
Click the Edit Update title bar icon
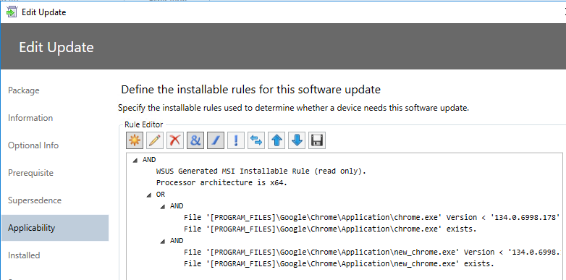(x=12, y=12)
